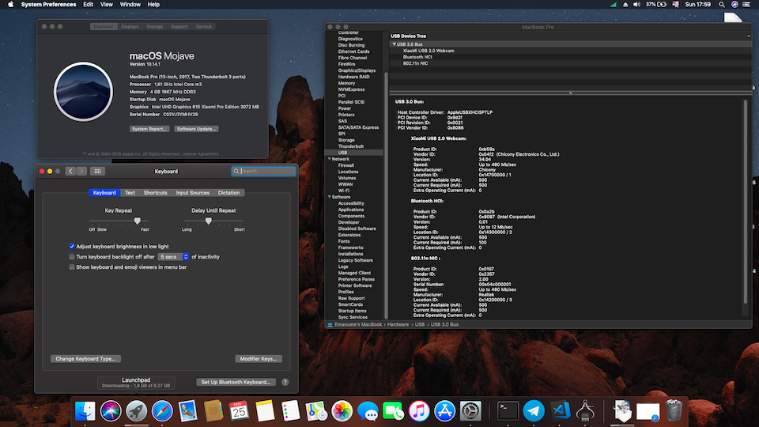Open the help question mark button
Screen dimensions: 759x427
pyautogui.click(x=285, y=382)
